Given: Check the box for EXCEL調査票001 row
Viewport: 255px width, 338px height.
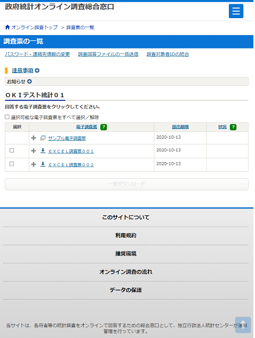Looking at the screenshot, I should click(12, 150).
